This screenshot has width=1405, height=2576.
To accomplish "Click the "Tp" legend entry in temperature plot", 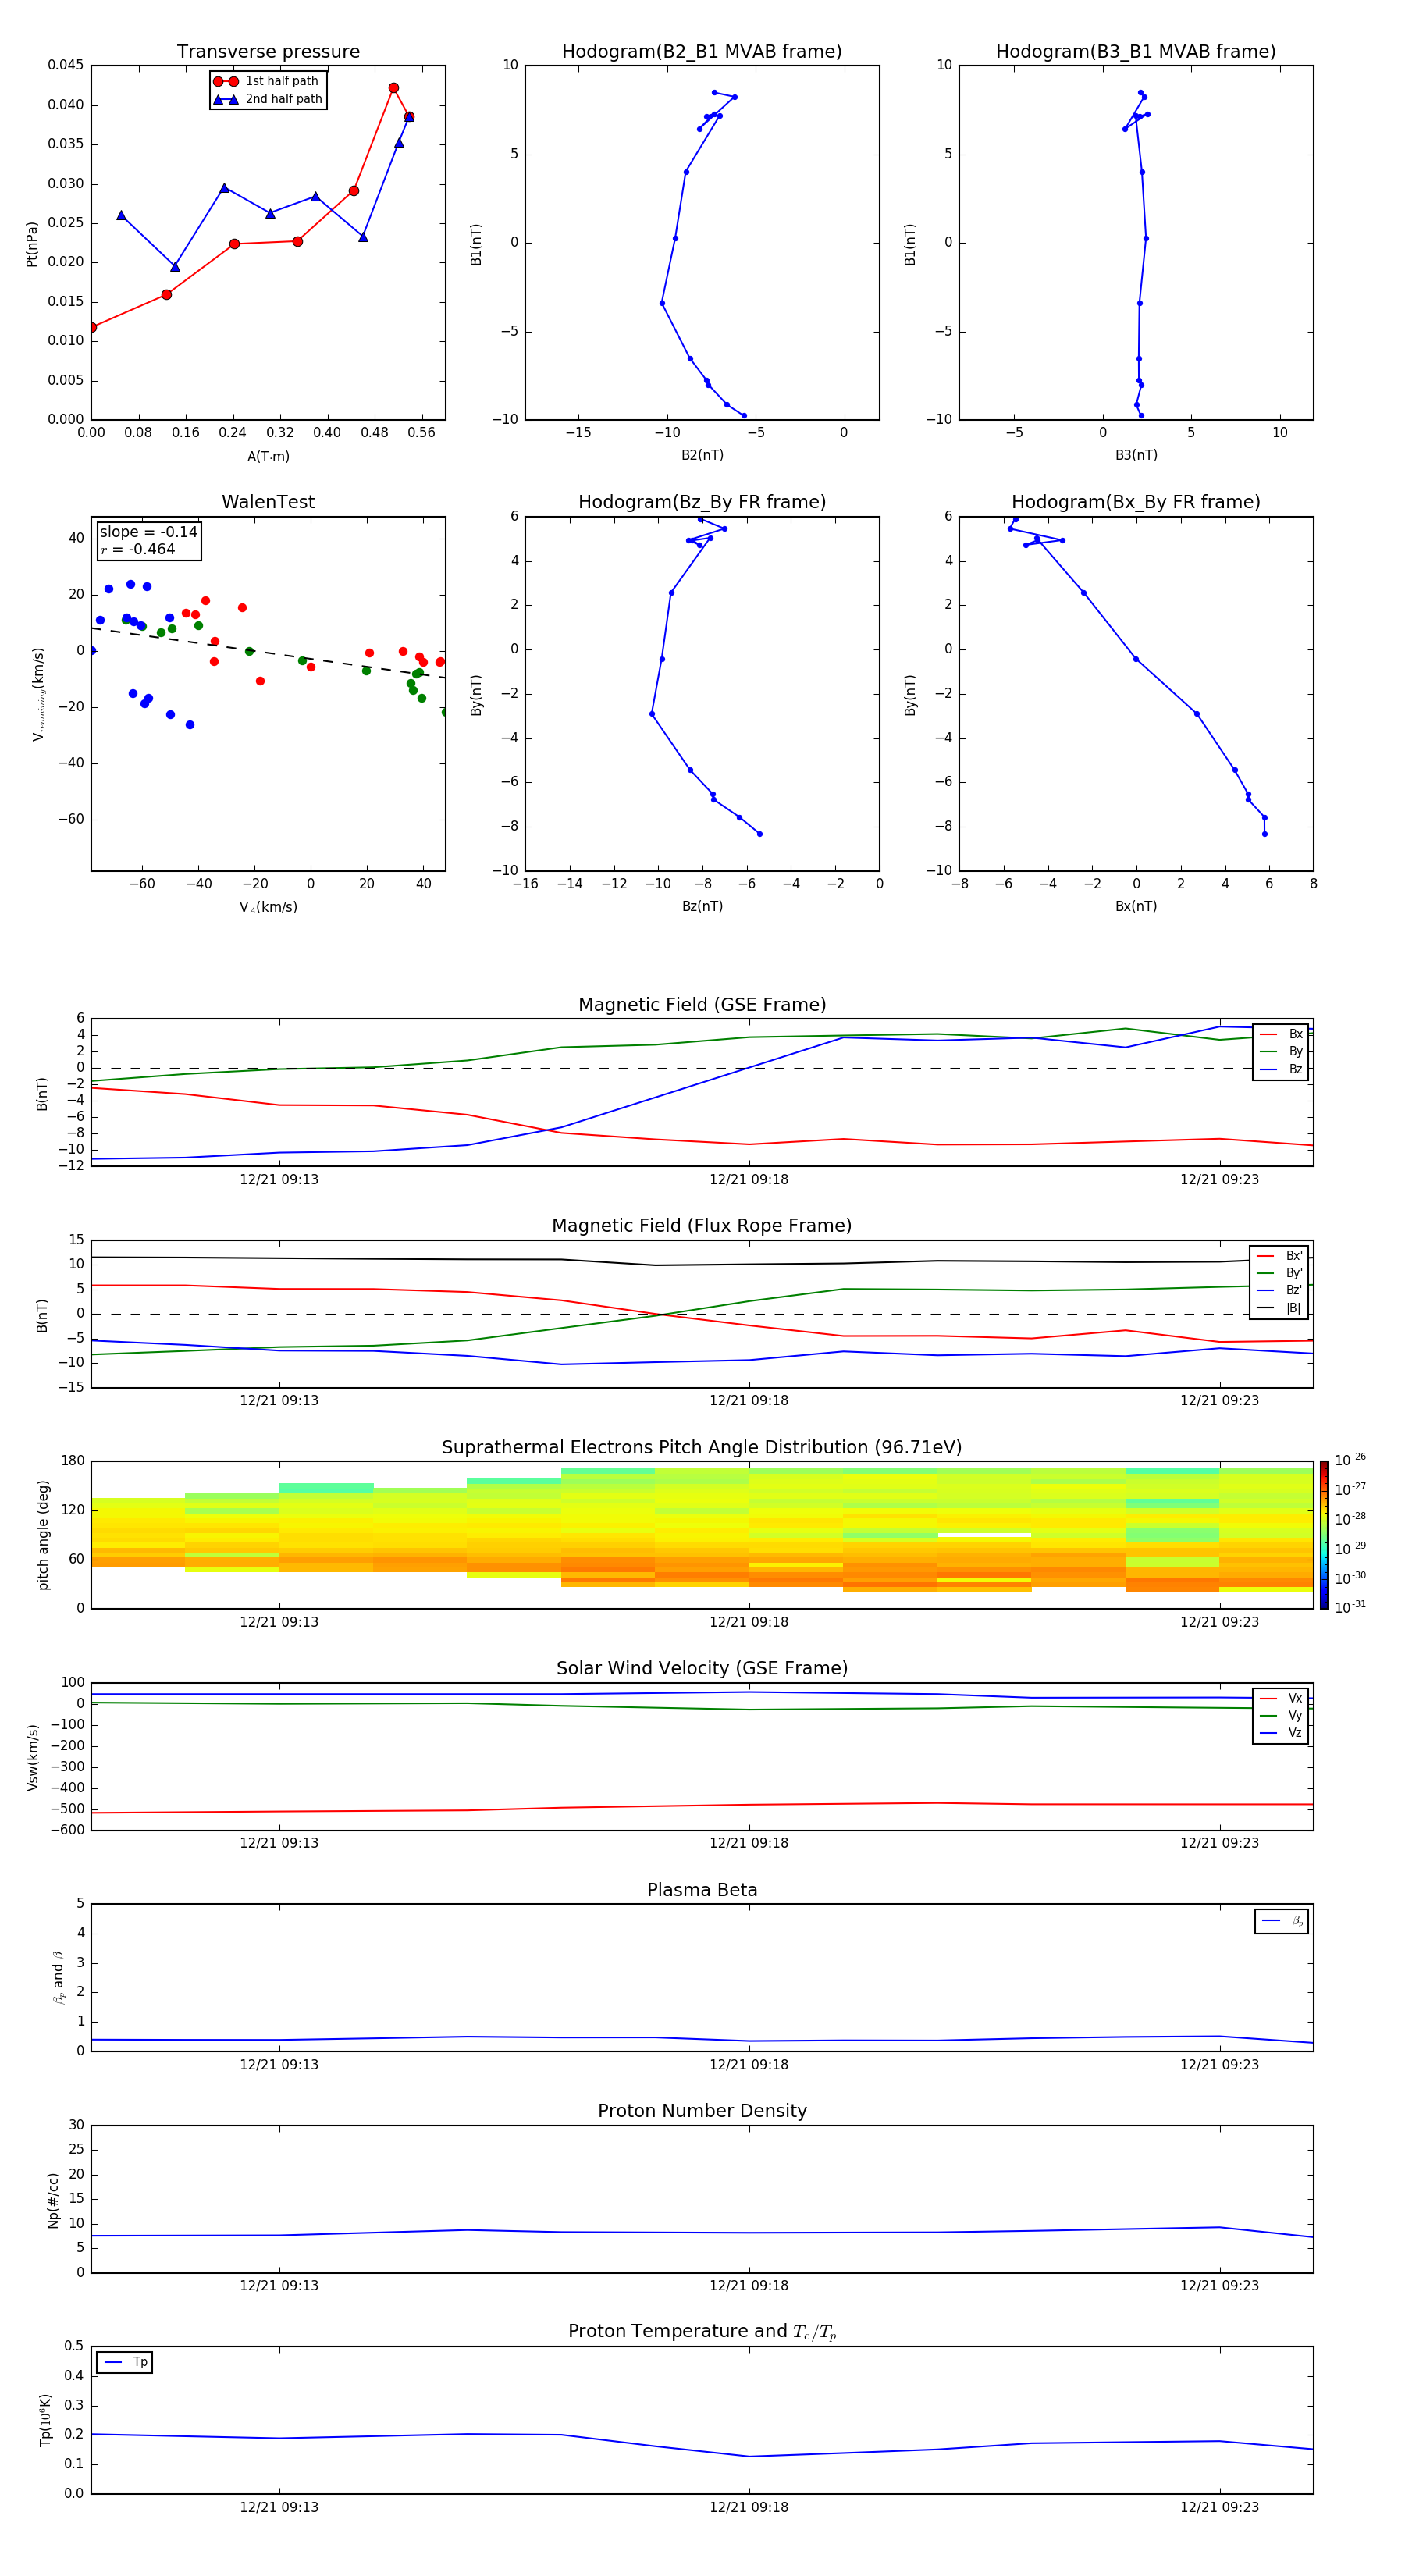I will [x=125, y=2362].
